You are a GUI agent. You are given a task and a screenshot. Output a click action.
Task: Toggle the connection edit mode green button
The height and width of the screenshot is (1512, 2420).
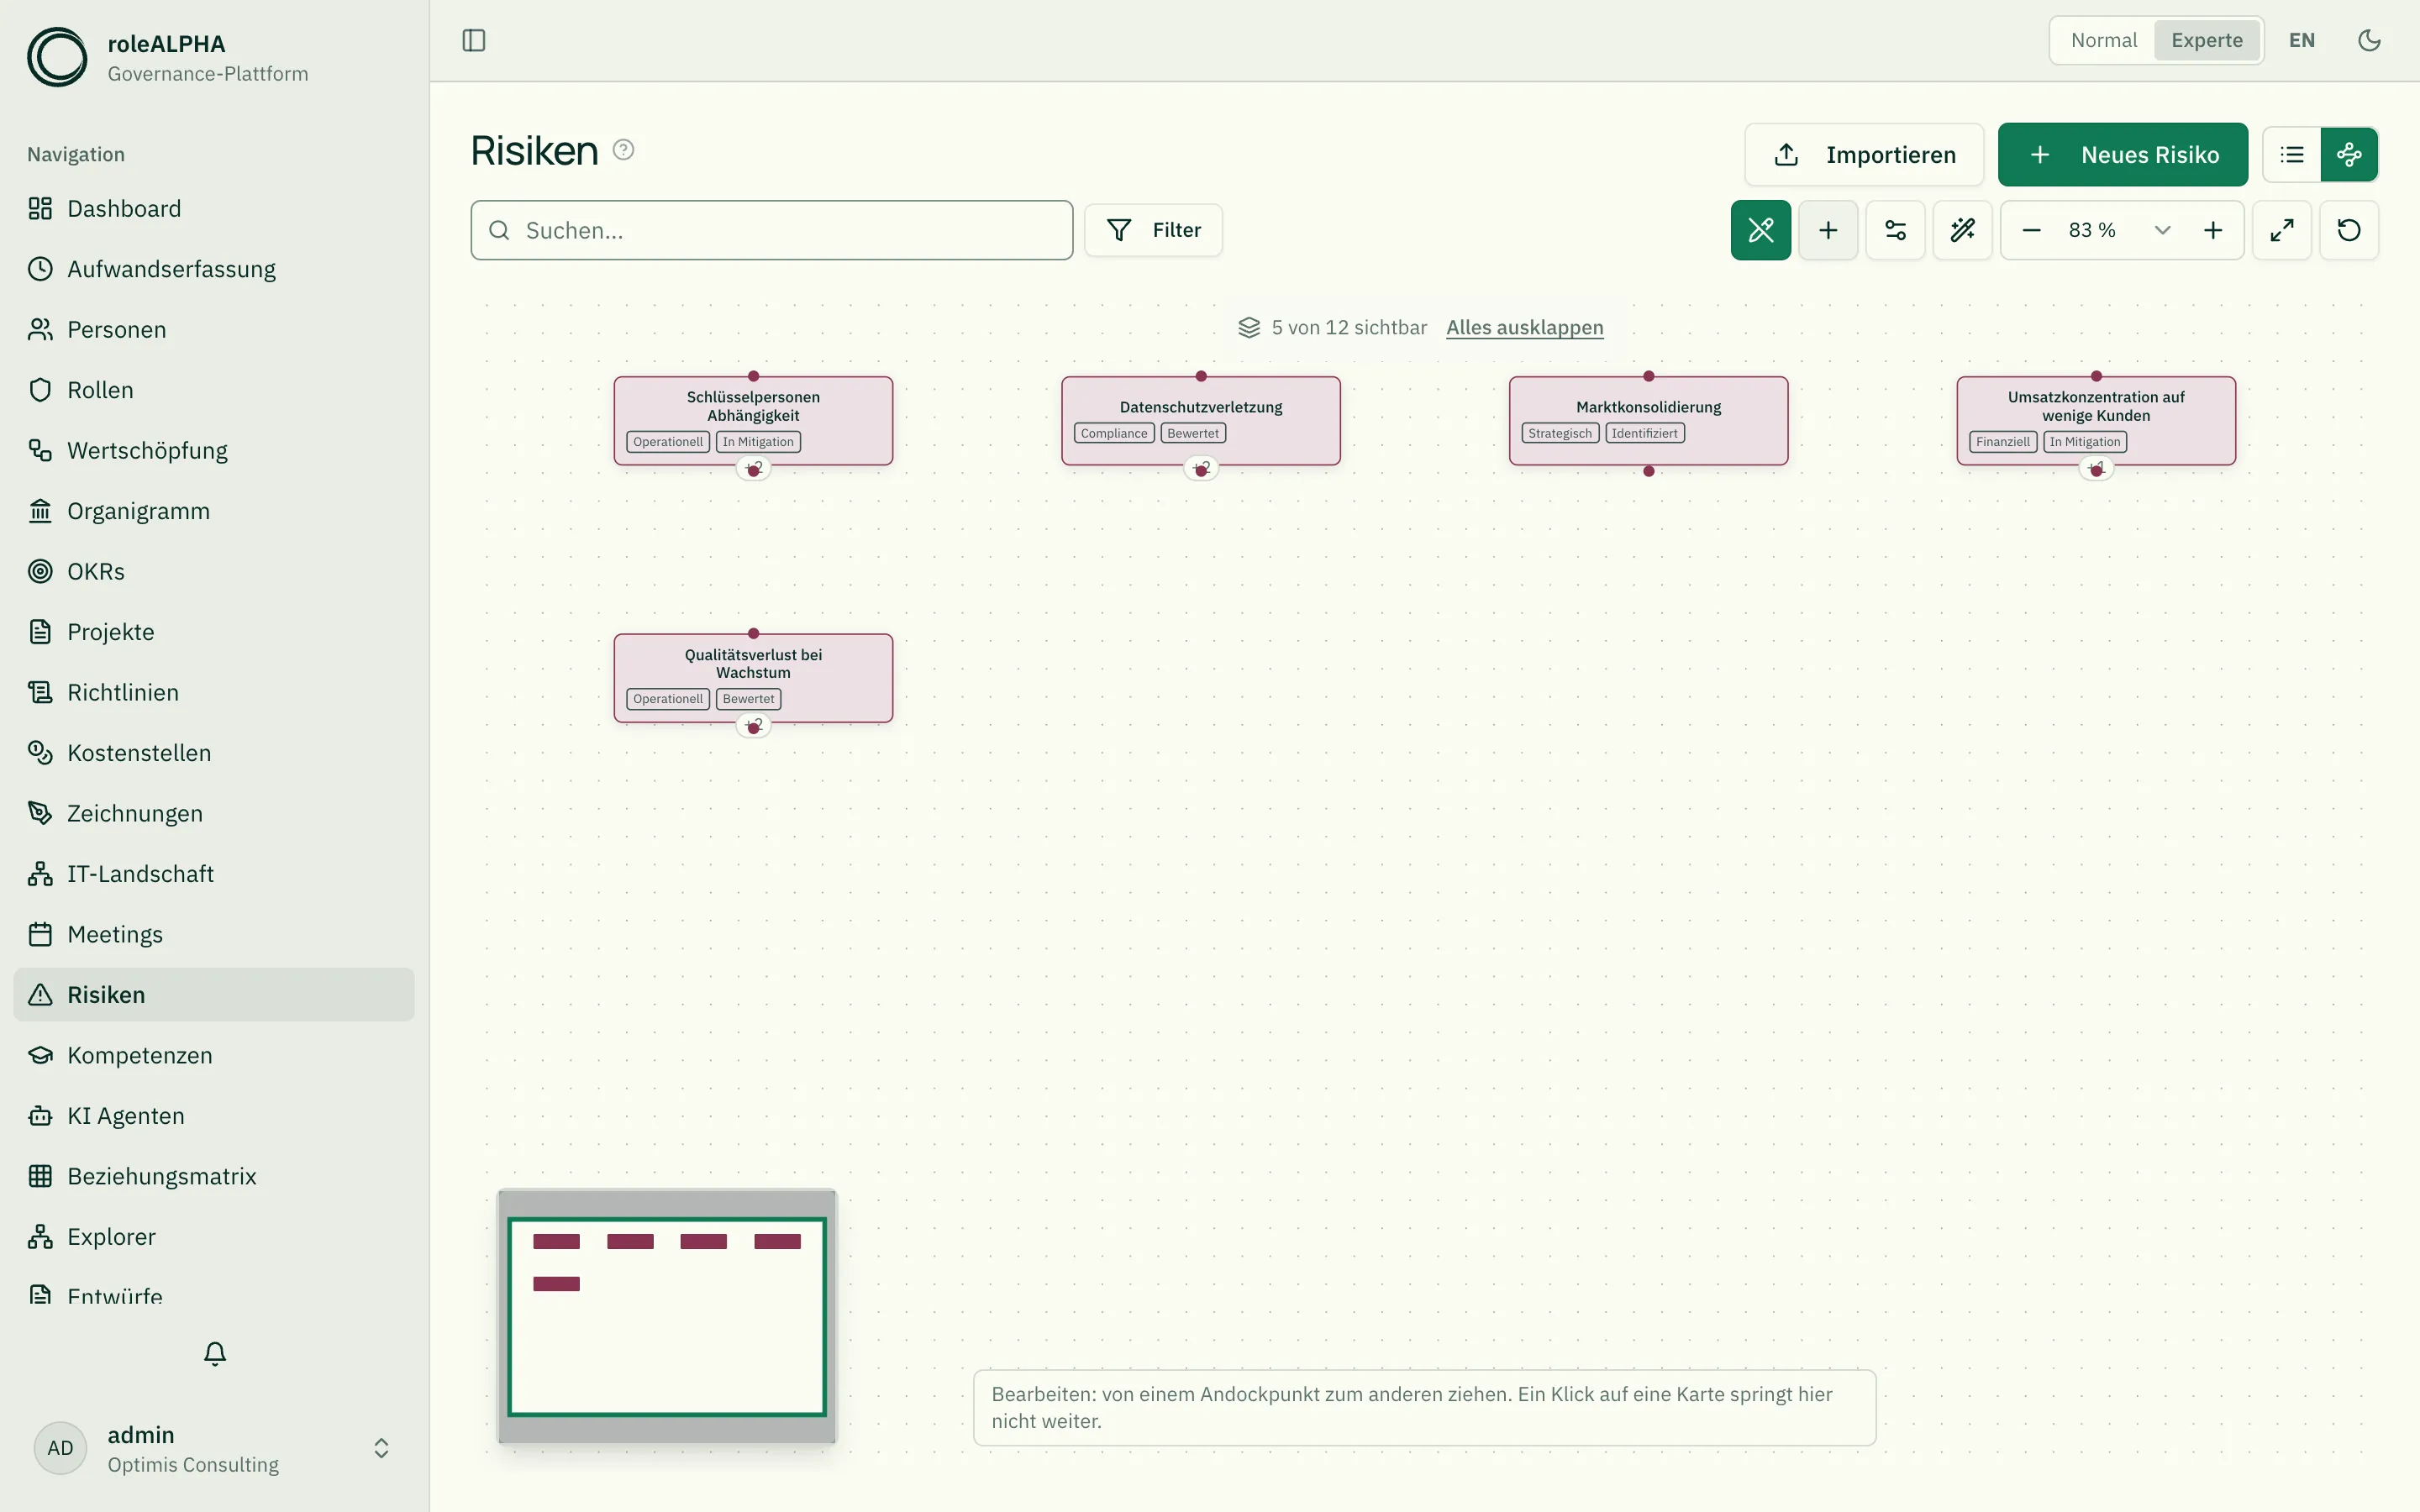tap(1760, 230)
